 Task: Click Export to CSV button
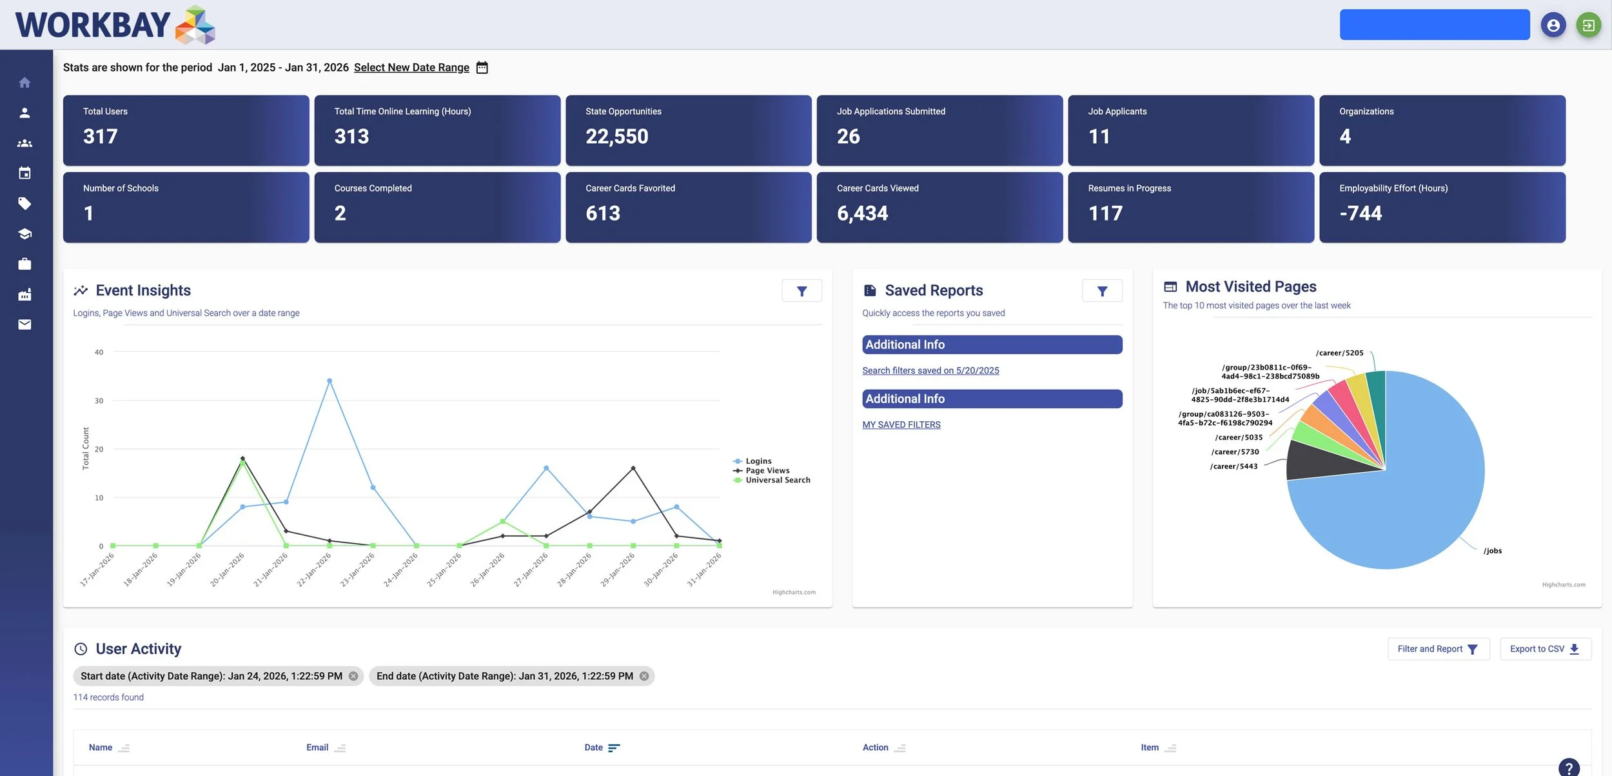1545,649
